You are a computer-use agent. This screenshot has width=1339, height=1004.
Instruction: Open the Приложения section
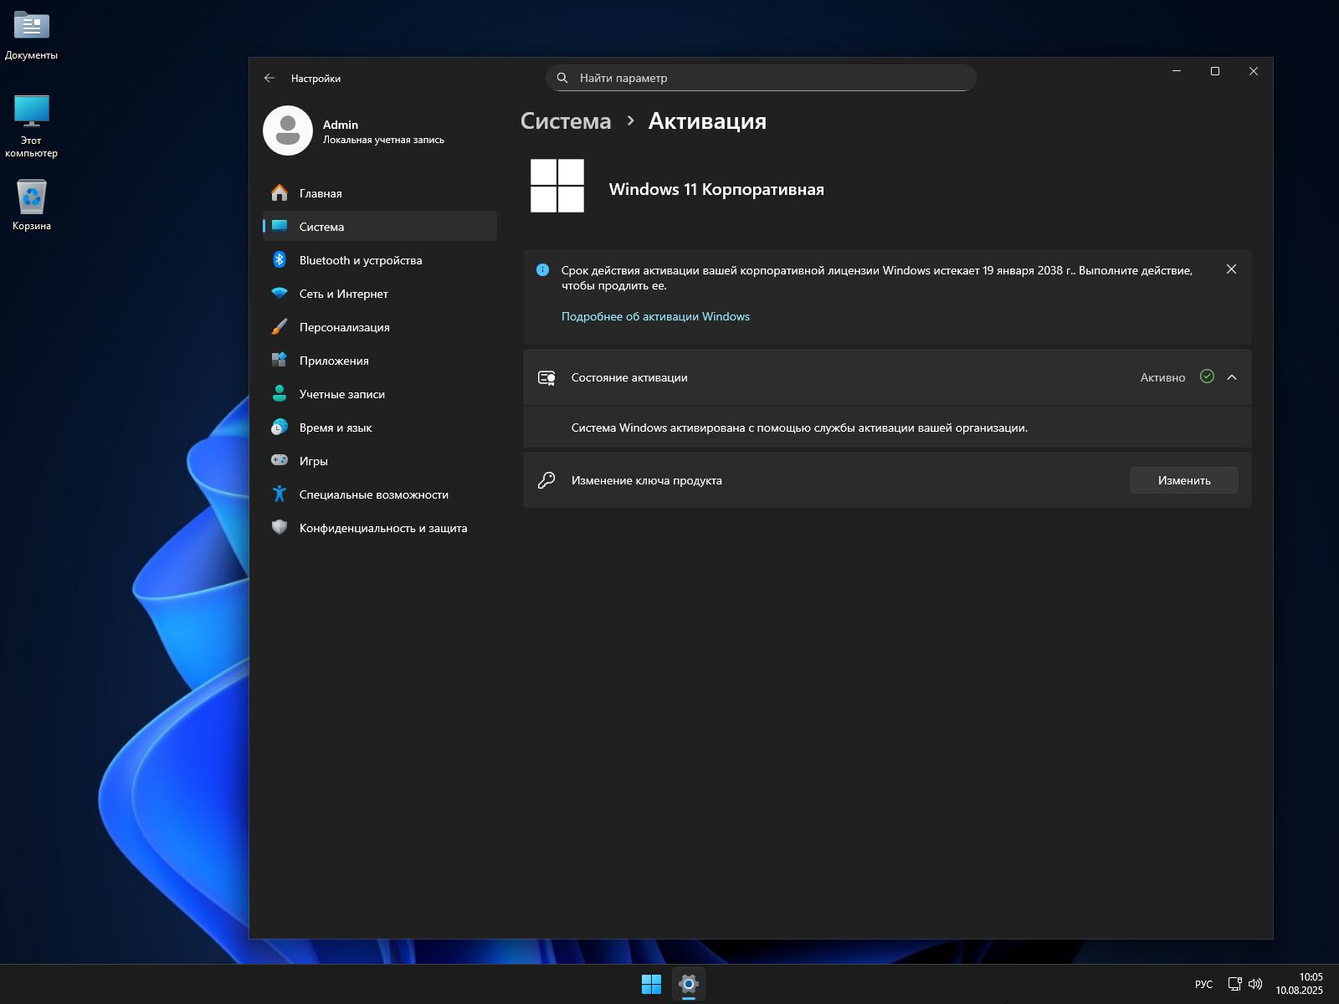pos(380,361)
